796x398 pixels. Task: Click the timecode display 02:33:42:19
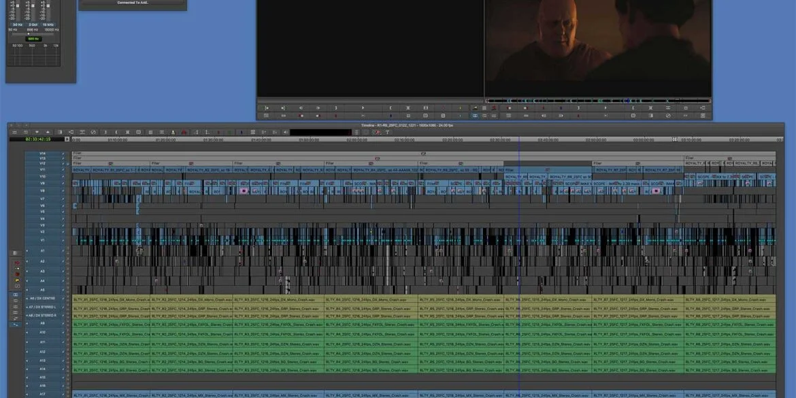(x=38, y=139)
